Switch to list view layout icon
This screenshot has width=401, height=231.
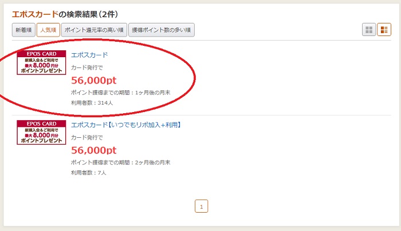coord(384,30)
